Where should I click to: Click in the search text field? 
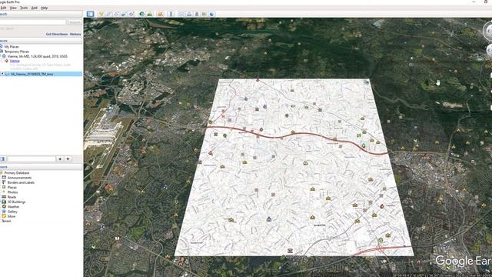click(x=32, y=22)
